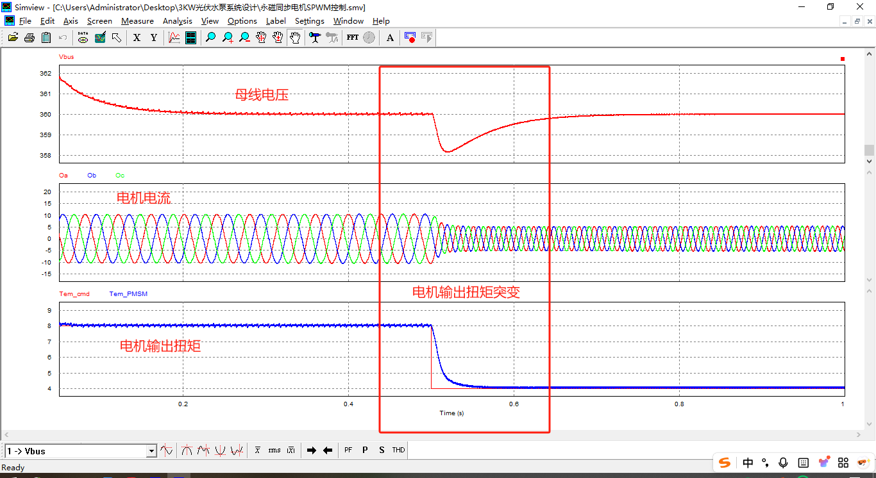Screen dimensions: 876x478
Task: Expand the '1 -> Vbus' curve dropdown
Action: 151,451
